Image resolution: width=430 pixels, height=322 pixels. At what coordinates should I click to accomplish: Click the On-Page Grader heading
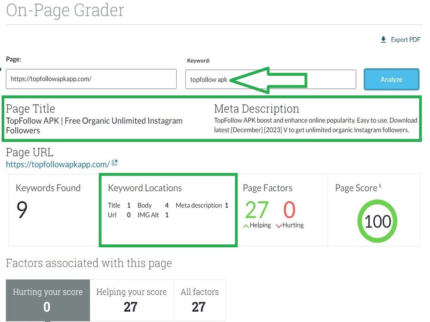click(x=65, y=10)
